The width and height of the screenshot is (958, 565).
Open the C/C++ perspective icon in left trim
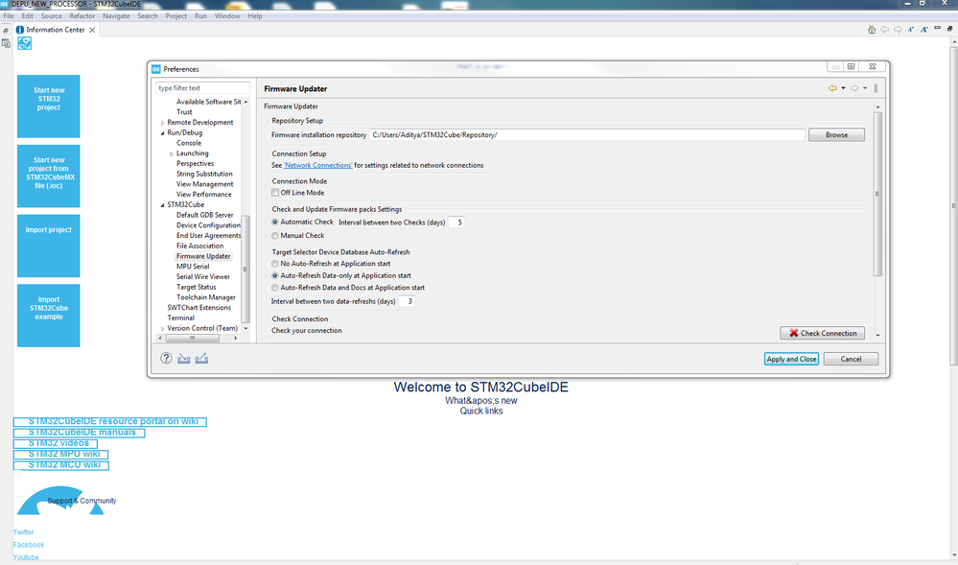(x=6, y=43)
